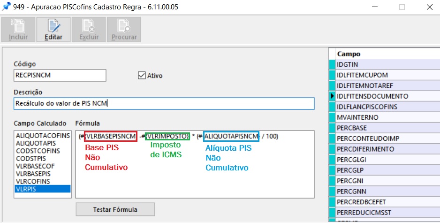
Task: Select PERCGNN row in Campo grid
Action: 387,191
